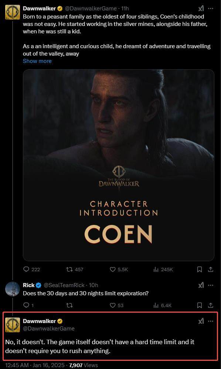The image size is (221, 369).
Task: Open more options menu on Rick's tweet
Action: click(x=211, y=285)
